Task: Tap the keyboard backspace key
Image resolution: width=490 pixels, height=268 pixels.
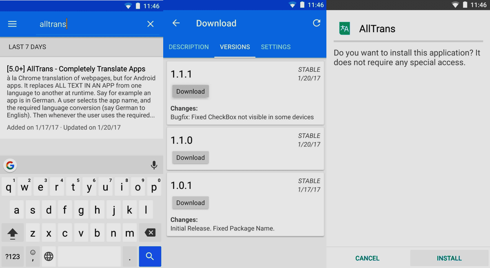Action: [150, 233]
